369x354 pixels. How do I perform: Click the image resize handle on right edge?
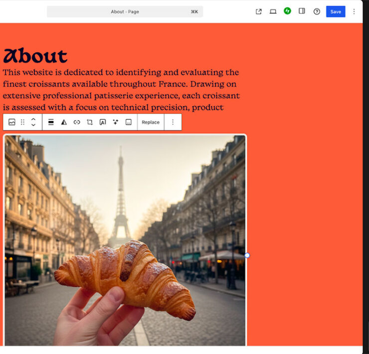point(247,255)
